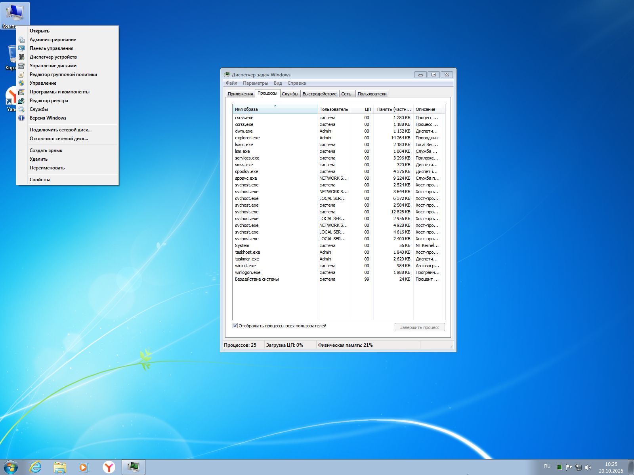The height and width of the screenshot is (475, 634).
Task: Expand the Вид menu
Action: (278, 83)
